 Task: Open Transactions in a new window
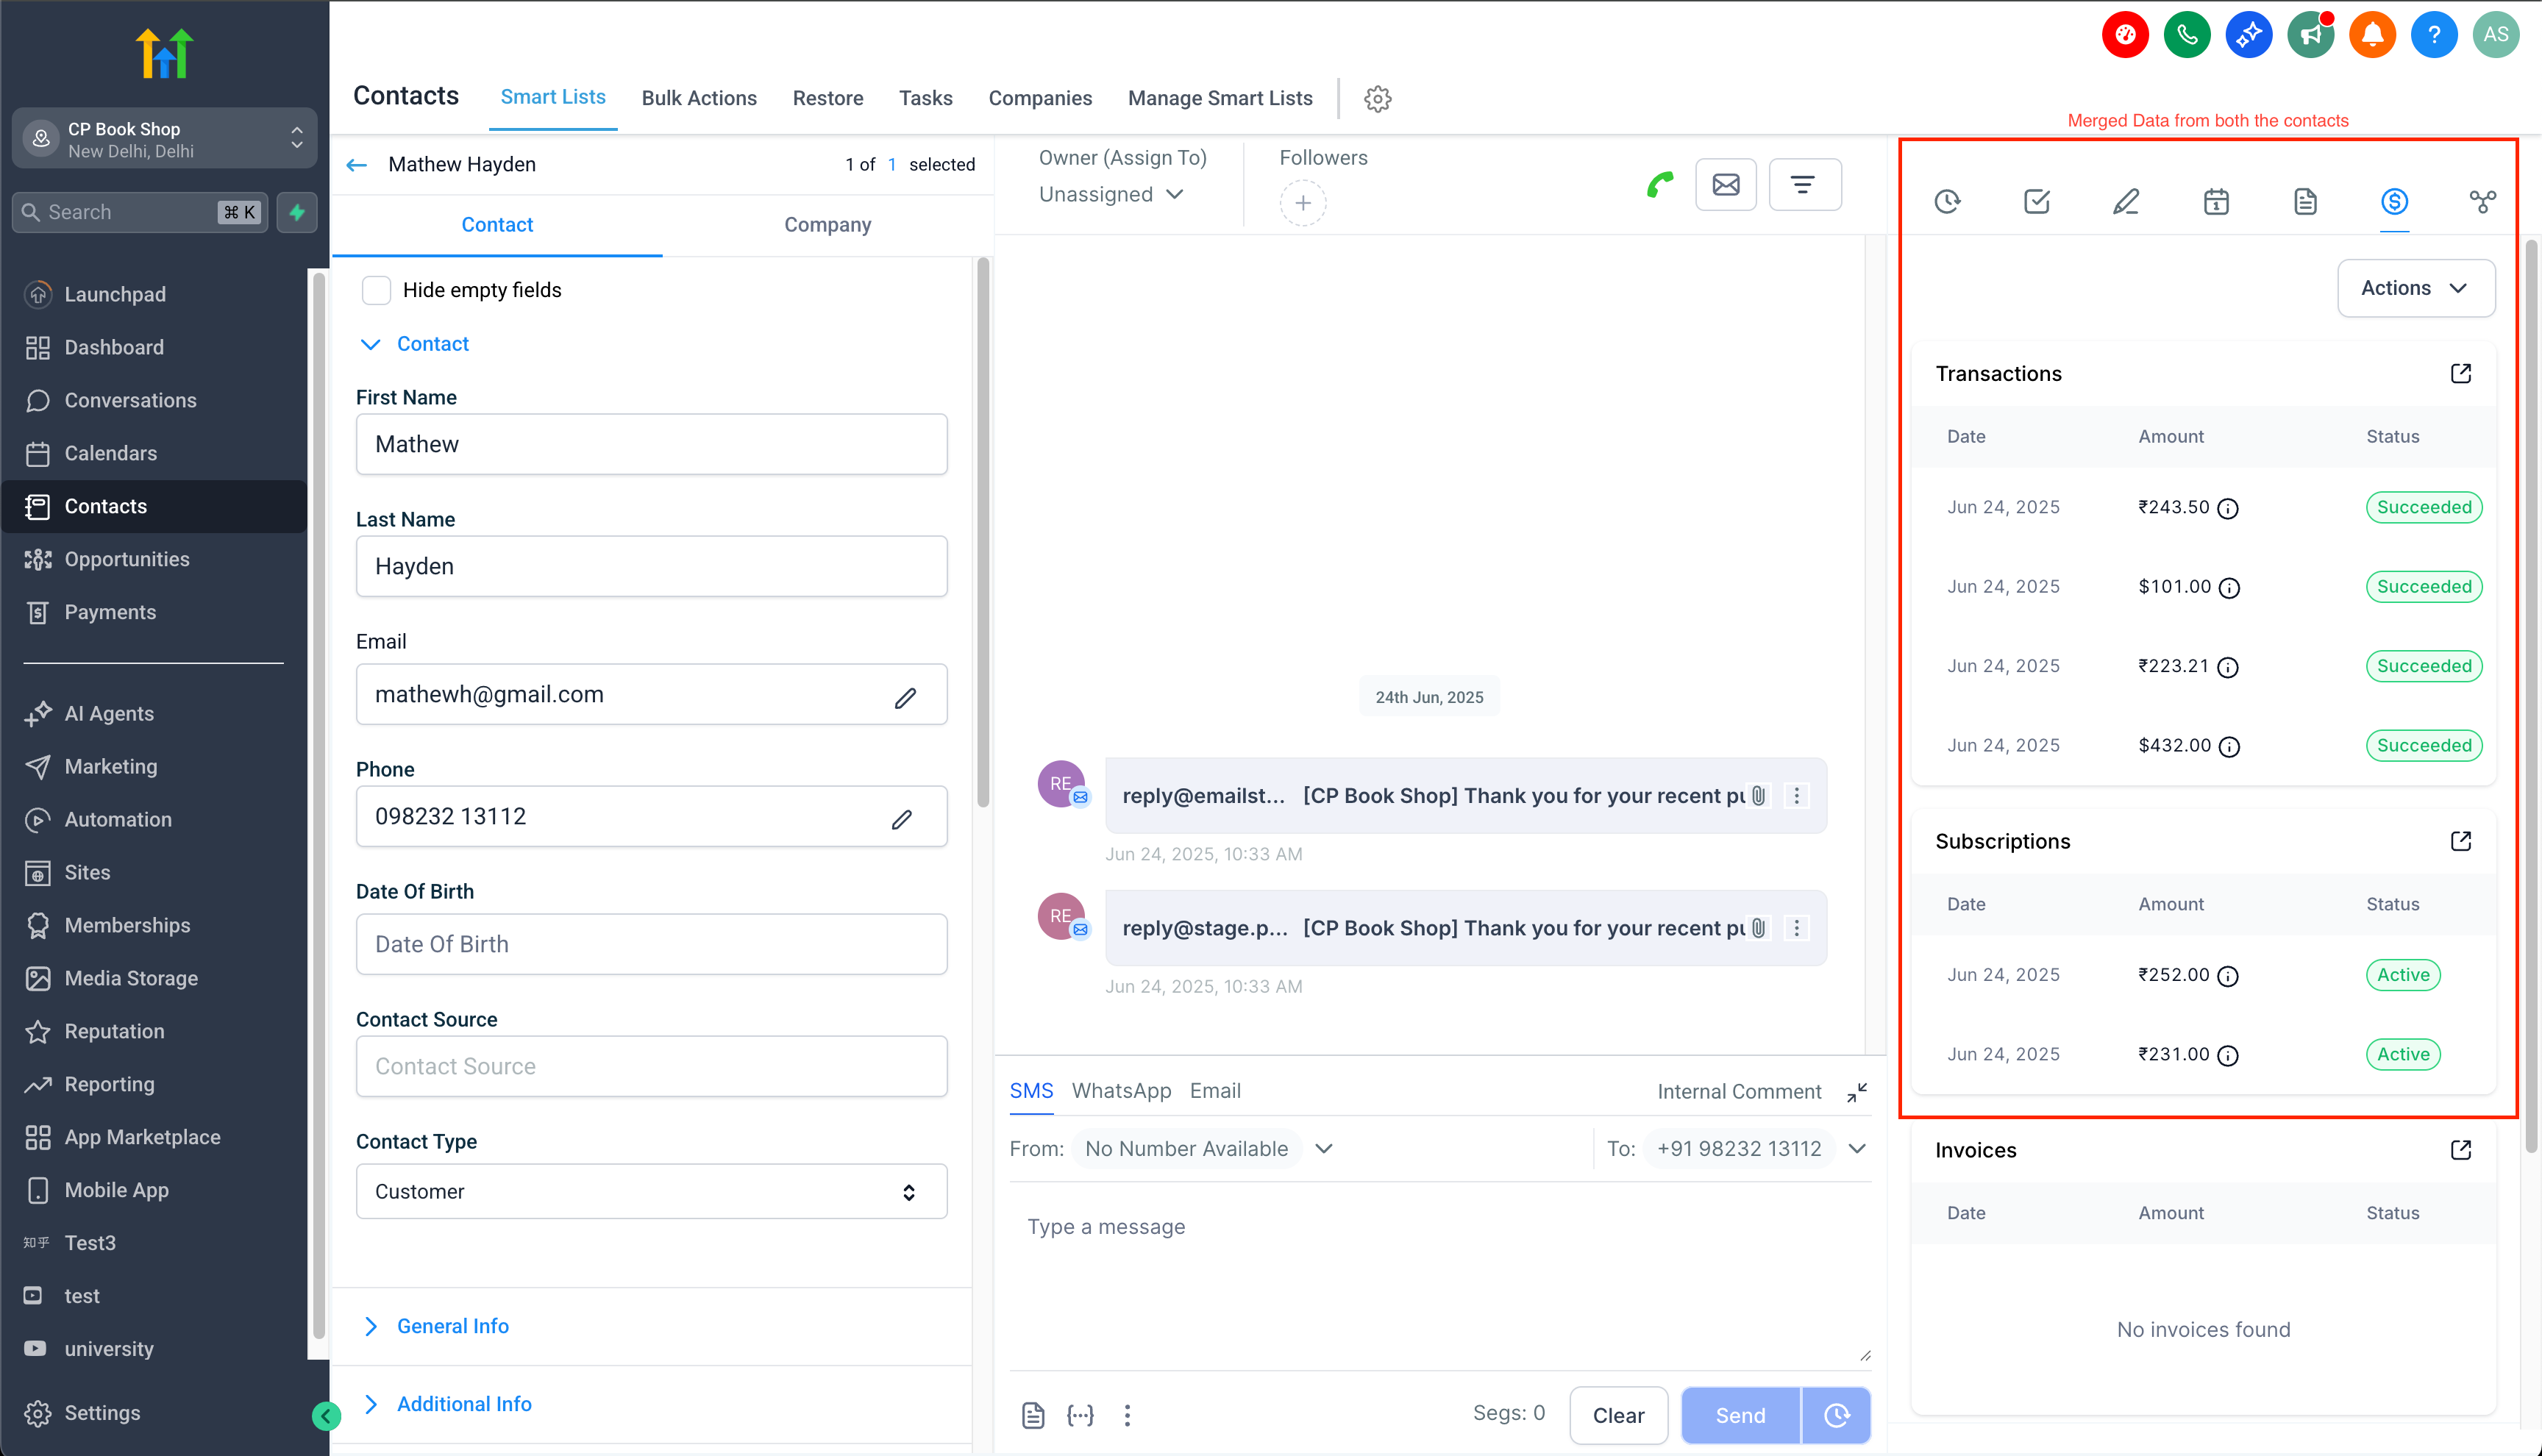click(x=2460, y=373)
